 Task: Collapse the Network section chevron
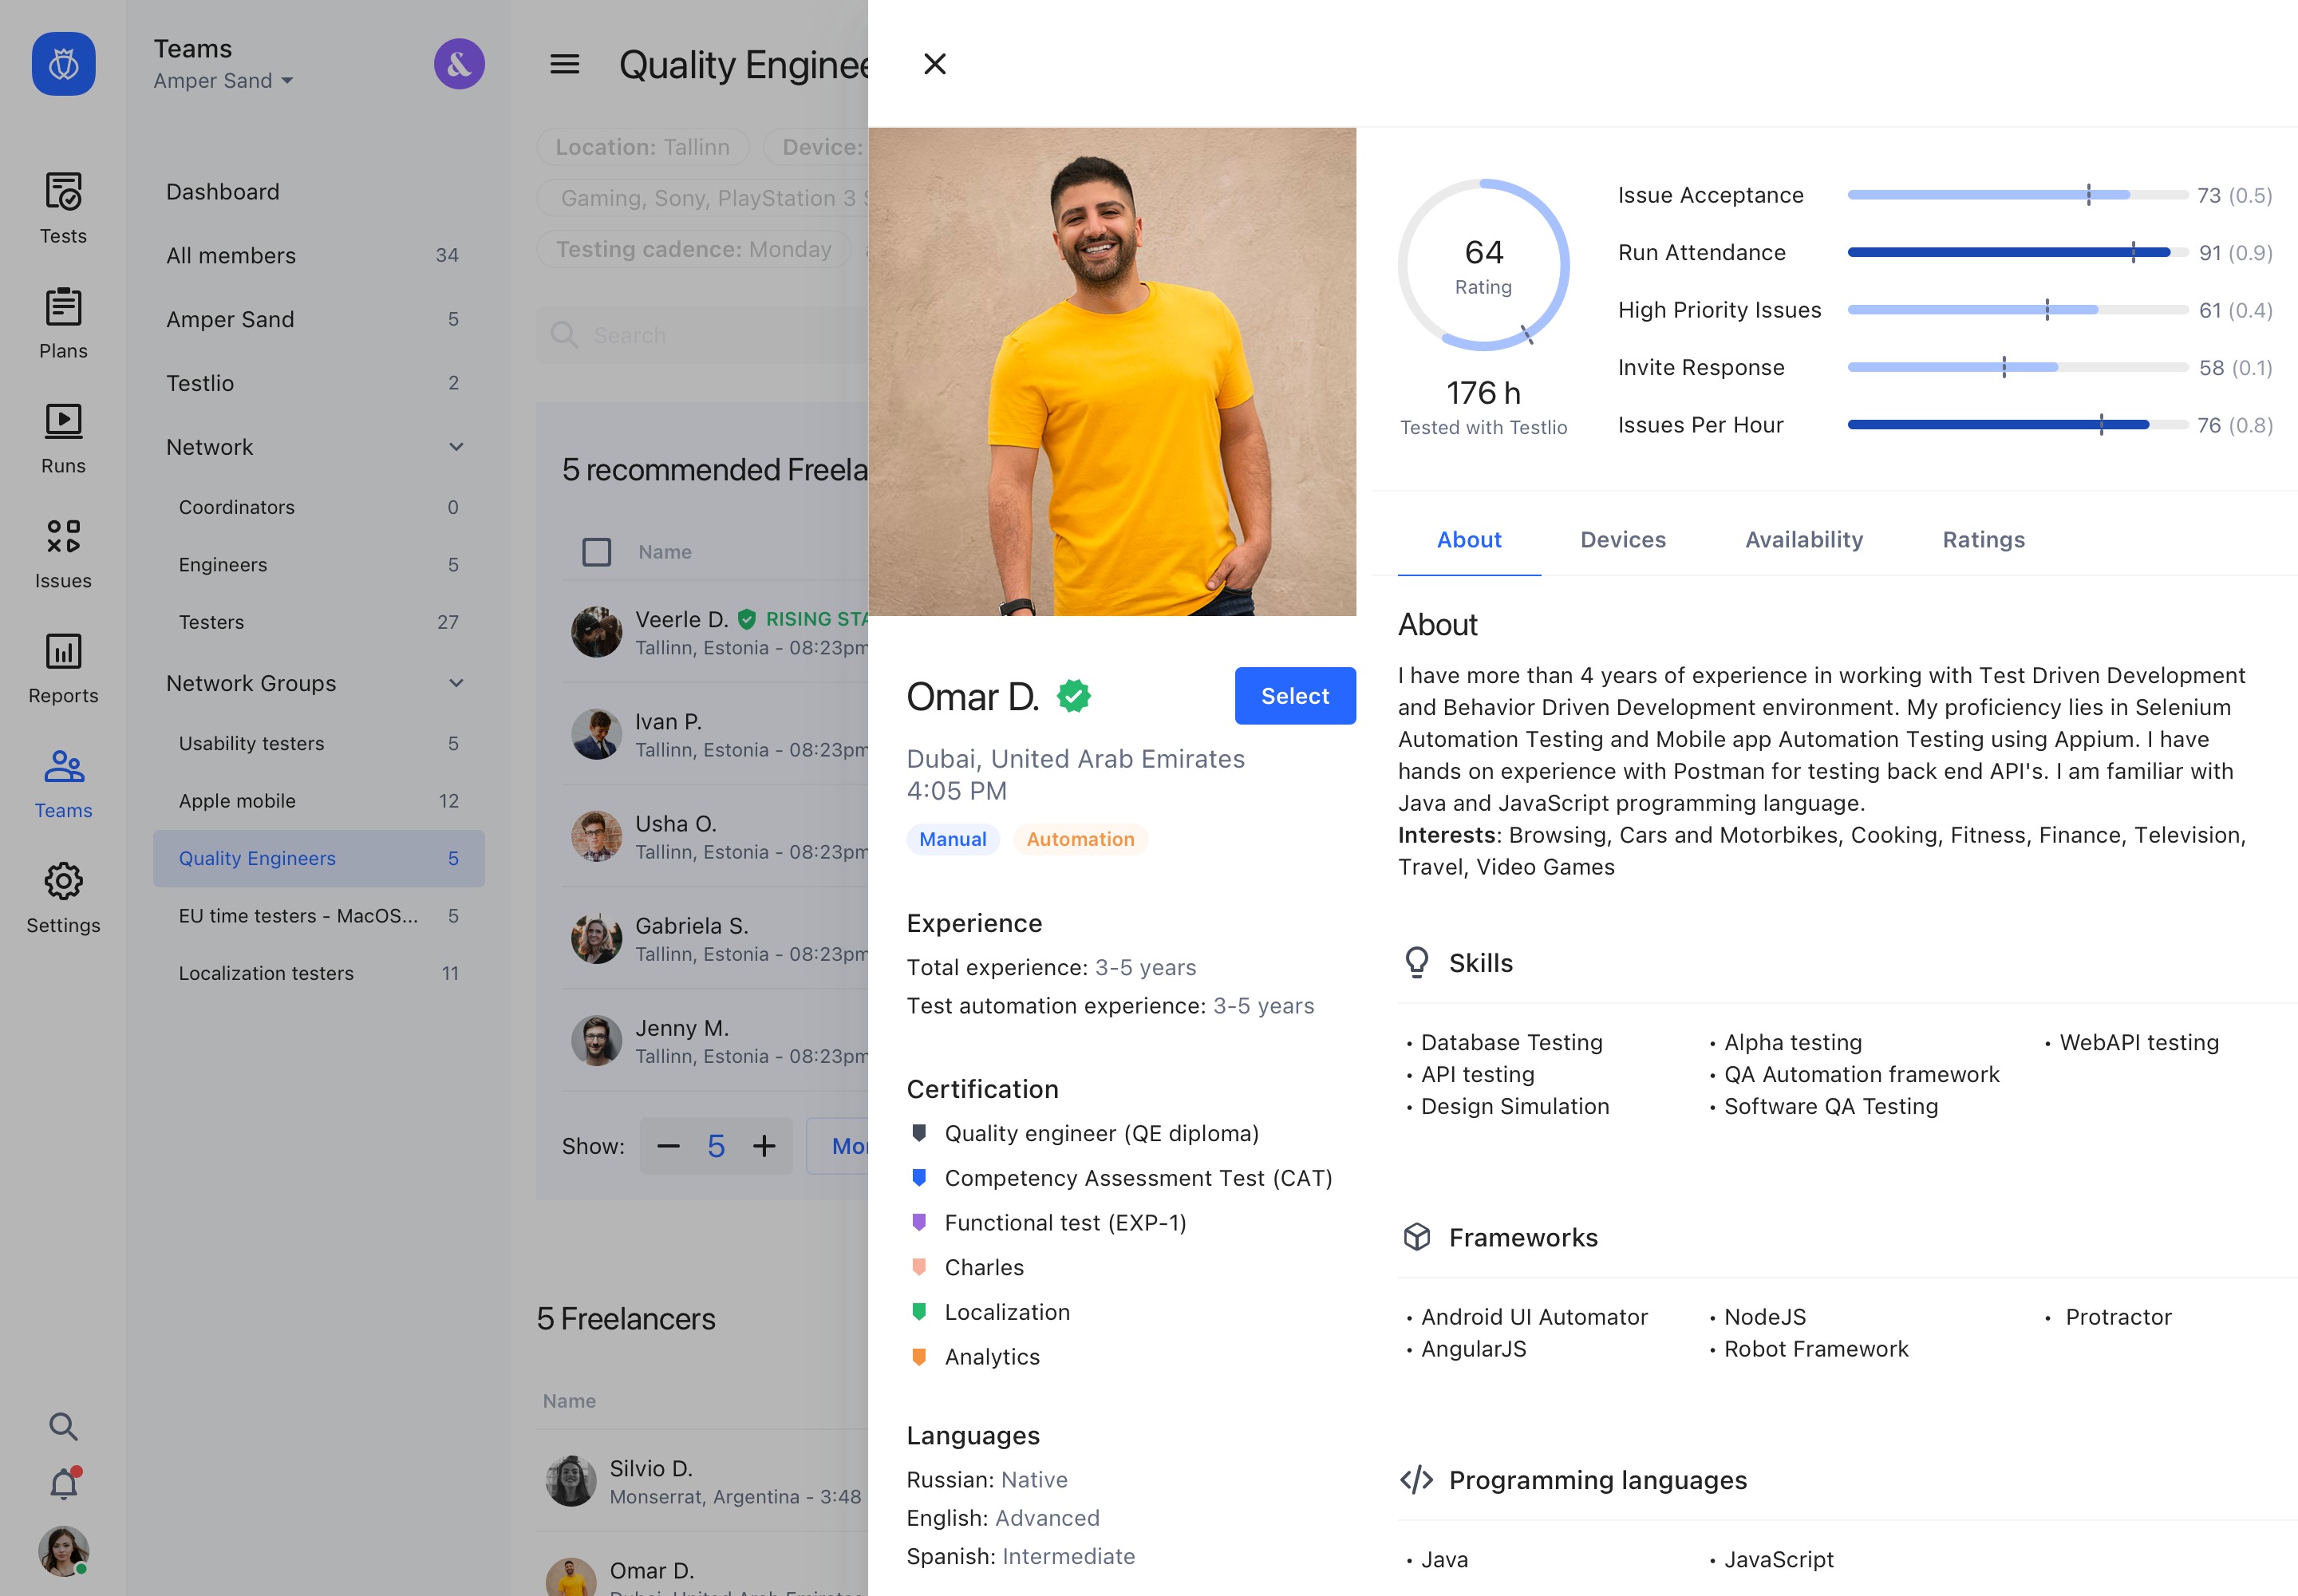pos(456,447)
